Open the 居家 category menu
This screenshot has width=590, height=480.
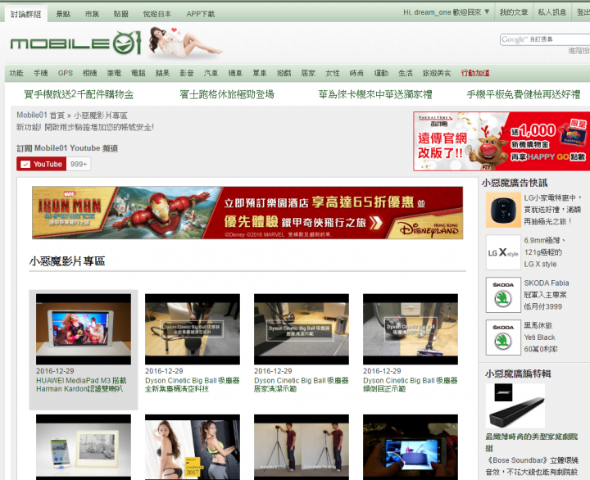click(308, 73)
